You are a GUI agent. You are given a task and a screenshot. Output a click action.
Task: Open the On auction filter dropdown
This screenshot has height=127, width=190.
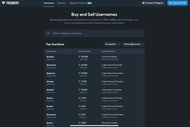click(112, 44)
